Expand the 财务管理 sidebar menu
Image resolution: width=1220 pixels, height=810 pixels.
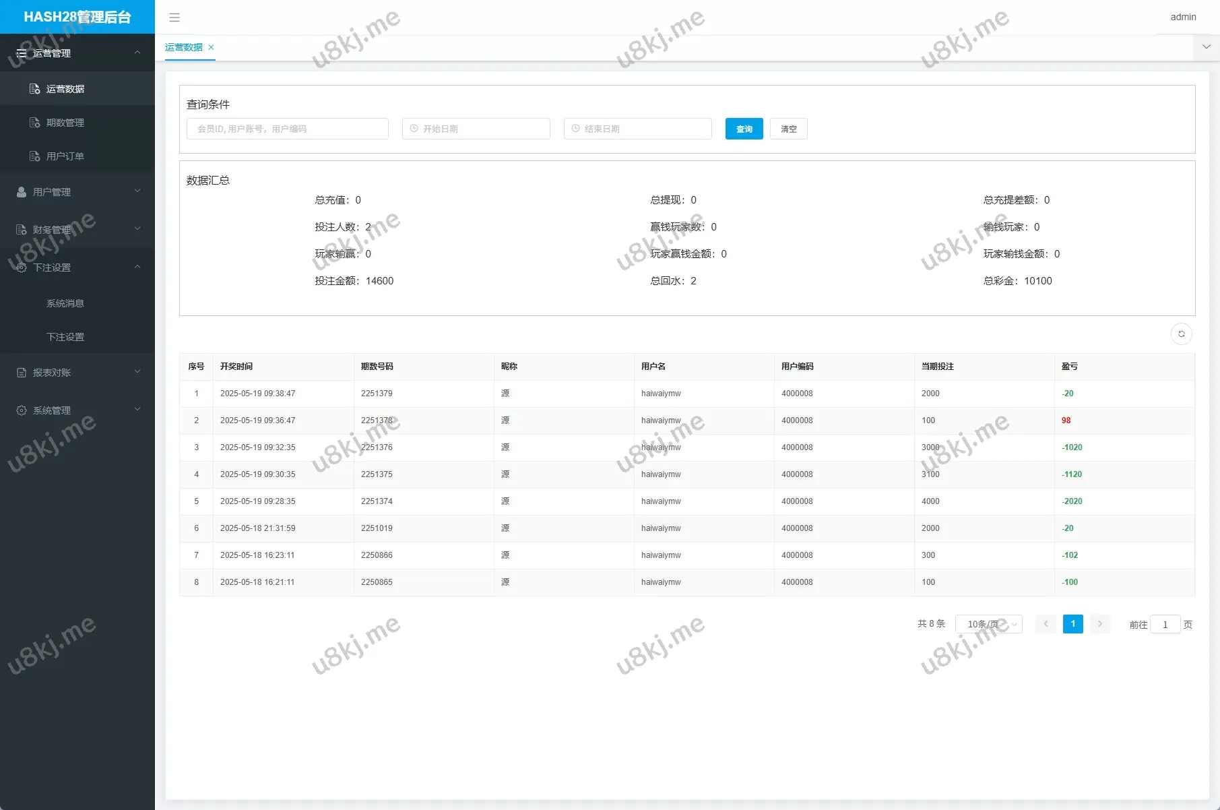(77, 230)
